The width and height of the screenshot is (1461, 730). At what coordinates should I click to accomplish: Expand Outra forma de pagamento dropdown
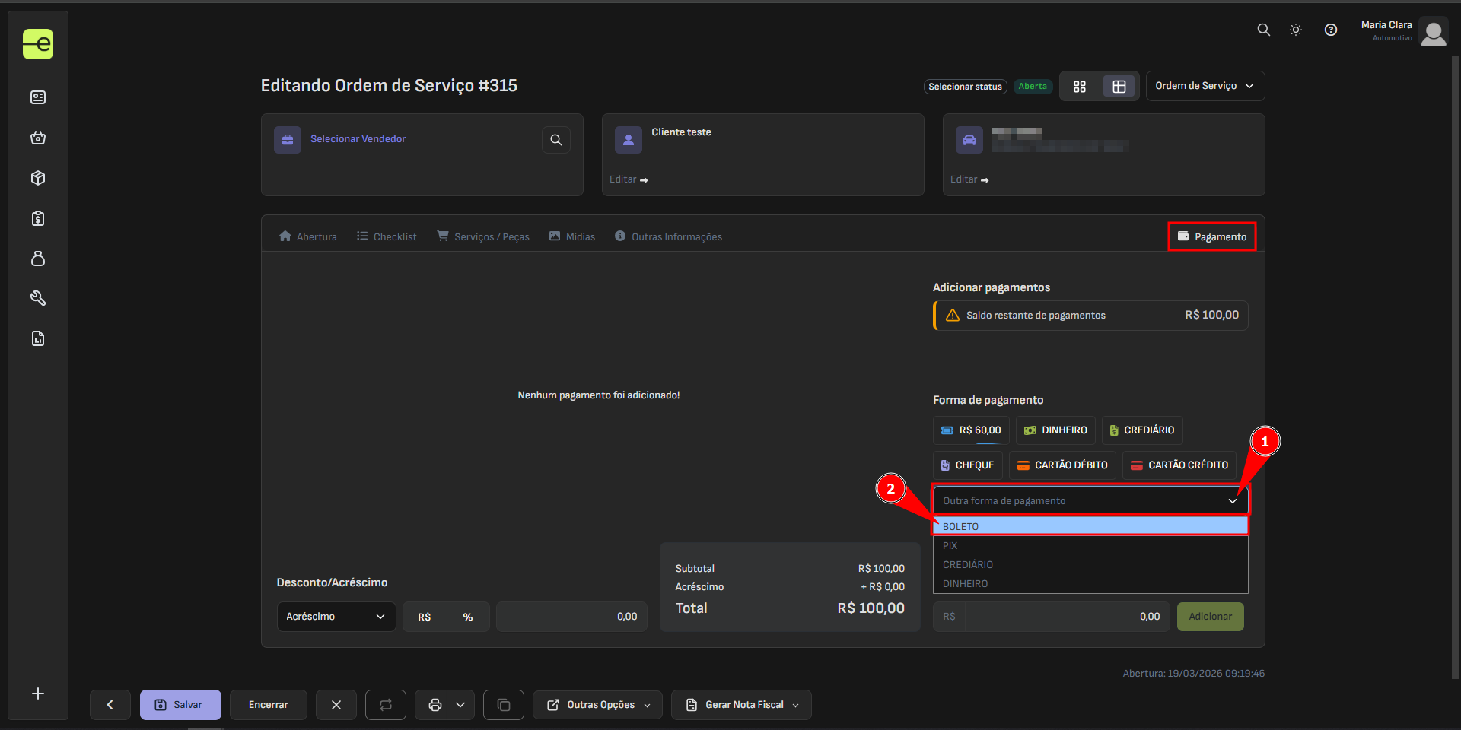pos(1090,500)
